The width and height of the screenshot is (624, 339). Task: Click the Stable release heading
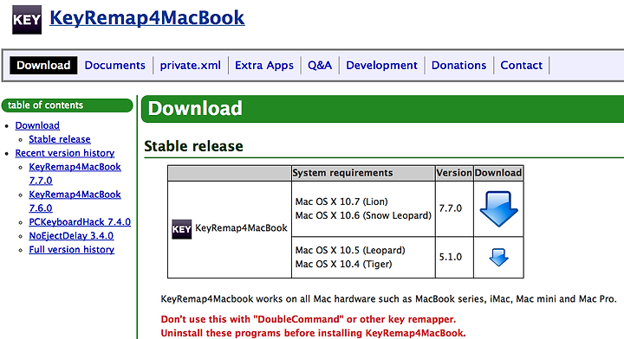[193, 146]
